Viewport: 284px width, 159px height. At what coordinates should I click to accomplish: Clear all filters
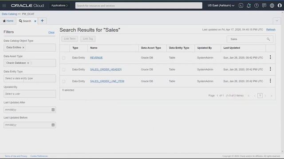click(x=51, y=32)
